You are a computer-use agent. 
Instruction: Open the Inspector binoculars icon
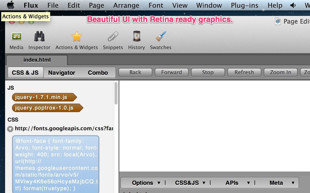tap(39, 36)
